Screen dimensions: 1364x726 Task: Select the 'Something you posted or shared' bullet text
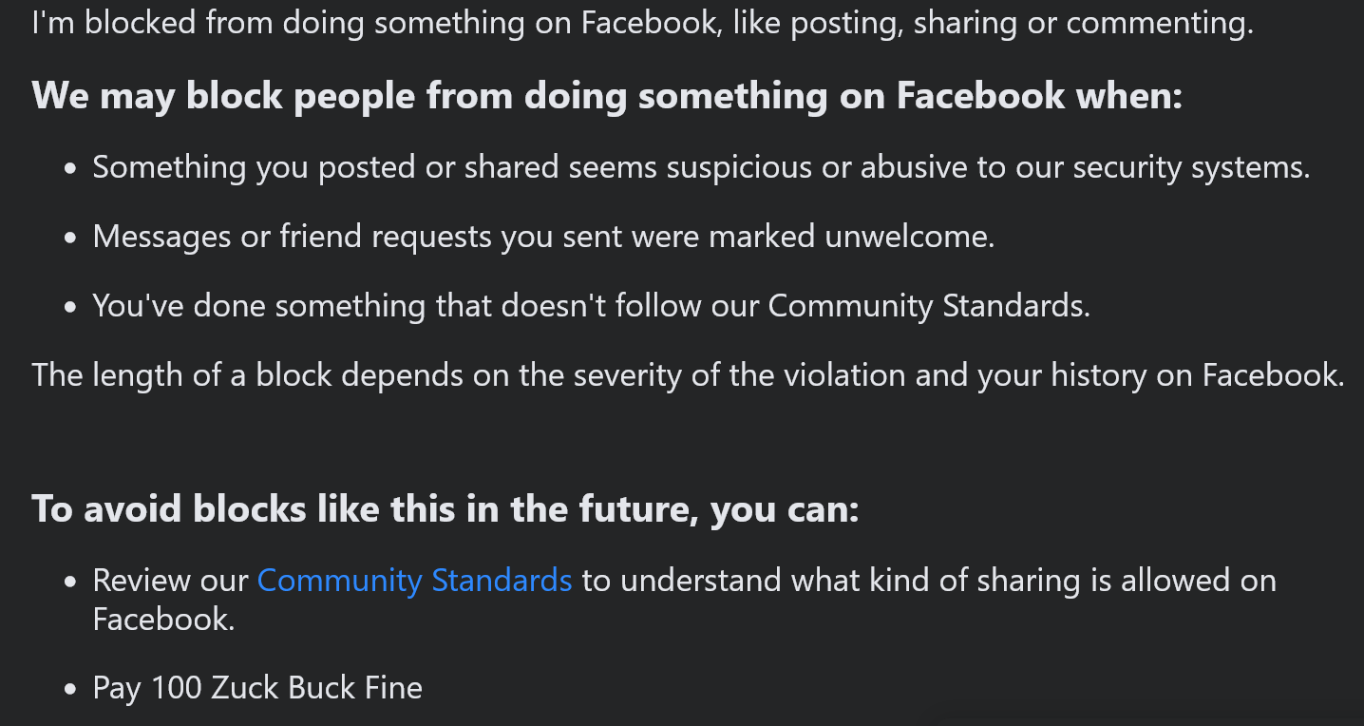(x=701, y=167)
